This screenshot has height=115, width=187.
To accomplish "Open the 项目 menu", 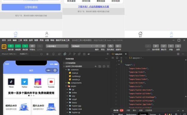I will pyautogui.click(x=4, y=40).
